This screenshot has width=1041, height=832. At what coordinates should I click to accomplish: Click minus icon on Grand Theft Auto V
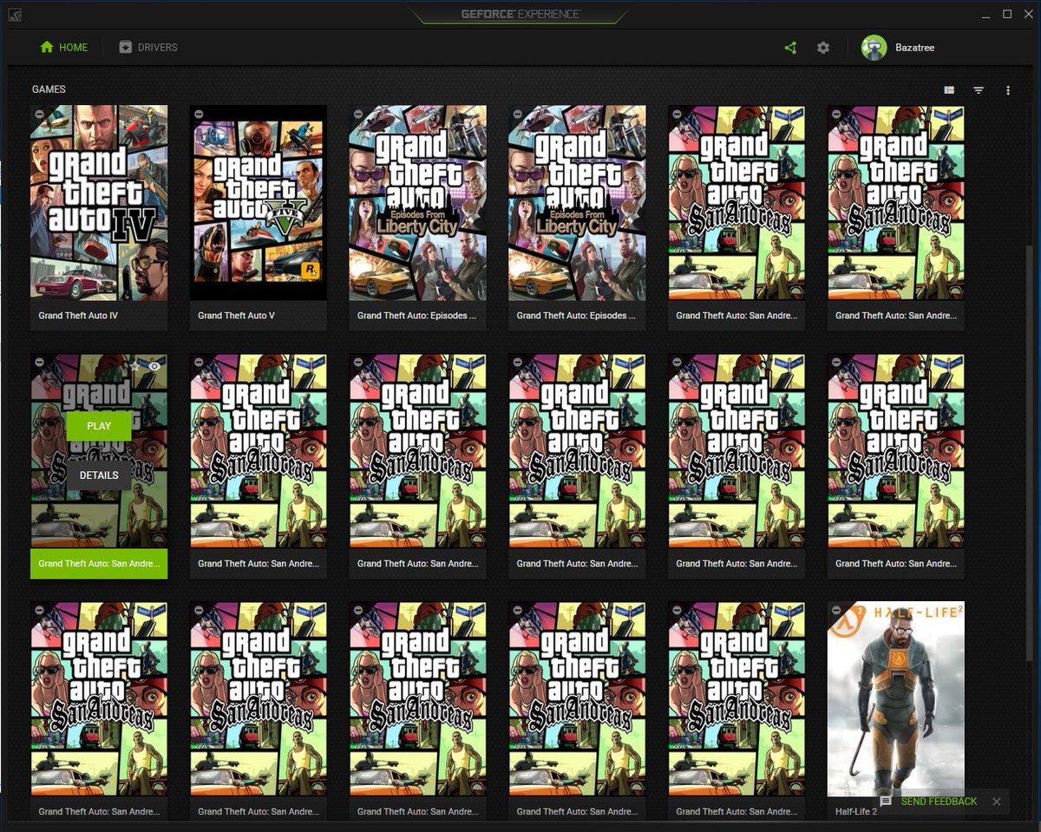[199, 114]
